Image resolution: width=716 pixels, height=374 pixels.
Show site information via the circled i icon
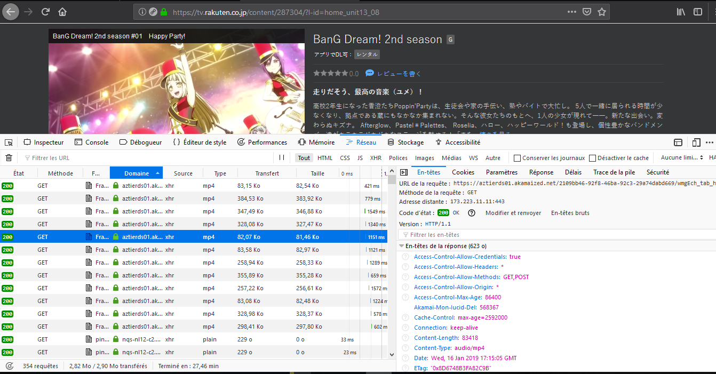(x=142, y=12)
